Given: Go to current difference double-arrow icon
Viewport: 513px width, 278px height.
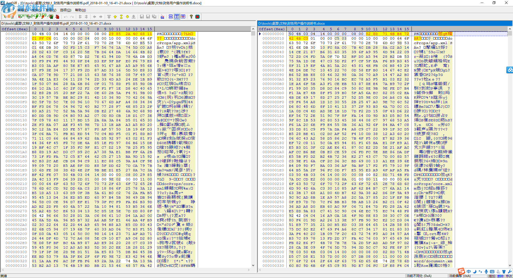Looking at the screenshot, I should click(x=121, y=17).
